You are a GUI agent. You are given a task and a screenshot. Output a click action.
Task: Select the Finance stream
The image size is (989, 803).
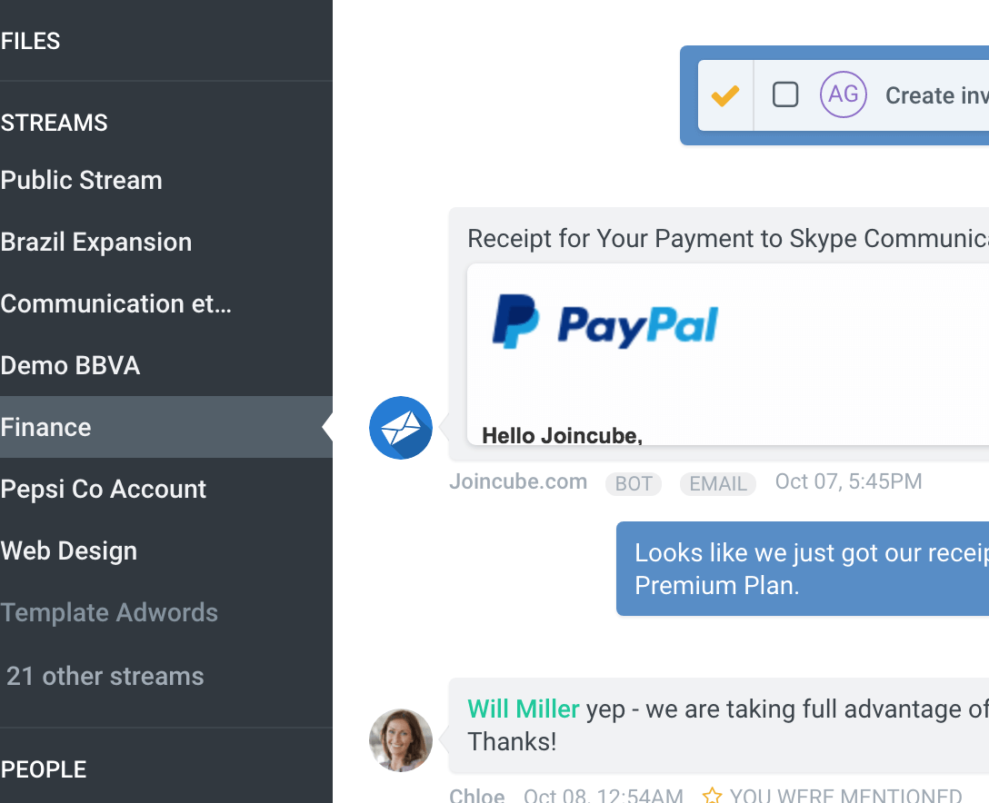46,427
